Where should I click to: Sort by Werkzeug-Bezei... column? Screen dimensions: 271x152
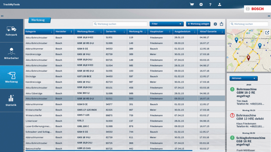coord(89,31)
